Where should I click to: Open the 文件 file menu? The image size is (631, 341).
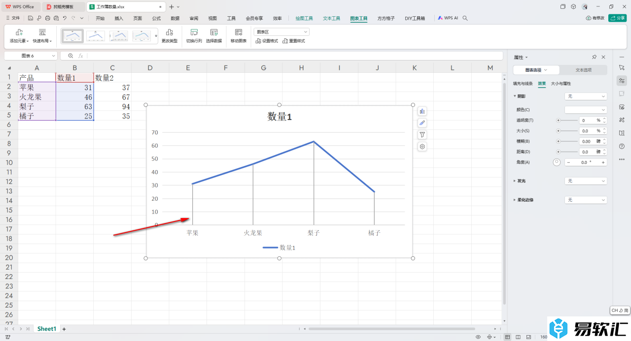click(13, 18)
